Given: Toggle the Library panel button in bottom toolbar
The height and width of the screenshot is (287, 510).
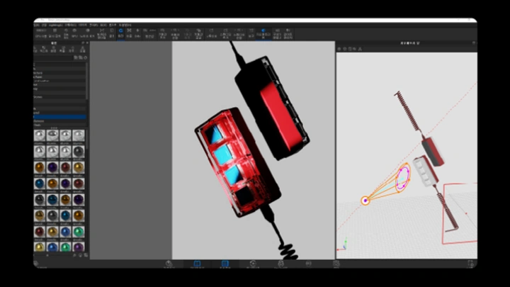Looking at the screenshot, I should coord(197,264).
